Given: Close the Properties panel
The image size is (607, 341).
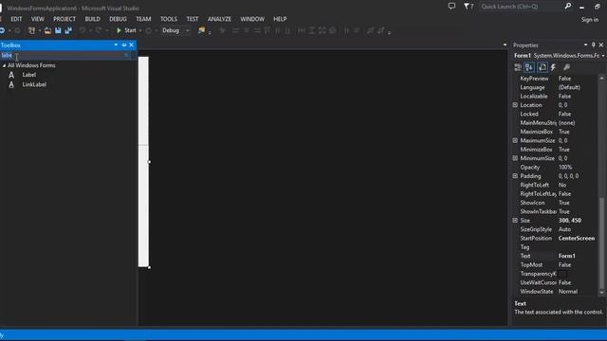Looking at the screenshot, I should [601, 45].
